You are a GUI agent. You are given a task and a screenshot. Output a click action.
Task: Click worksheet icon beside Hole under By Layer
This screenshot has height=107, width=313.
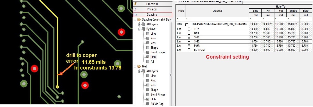pos(148,57)
